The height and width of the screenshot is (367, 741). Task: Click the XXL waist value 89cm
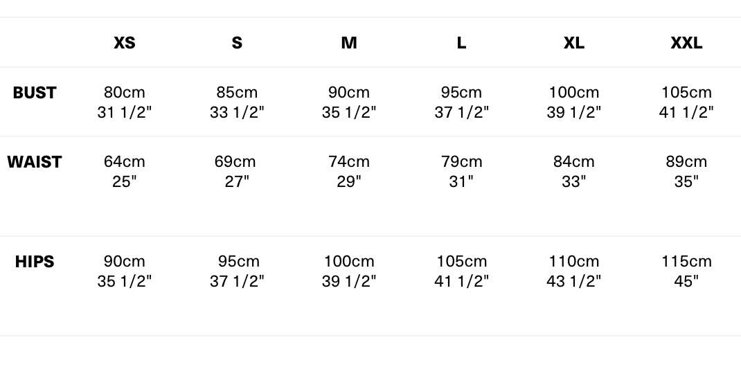click(x=686, y=162)
